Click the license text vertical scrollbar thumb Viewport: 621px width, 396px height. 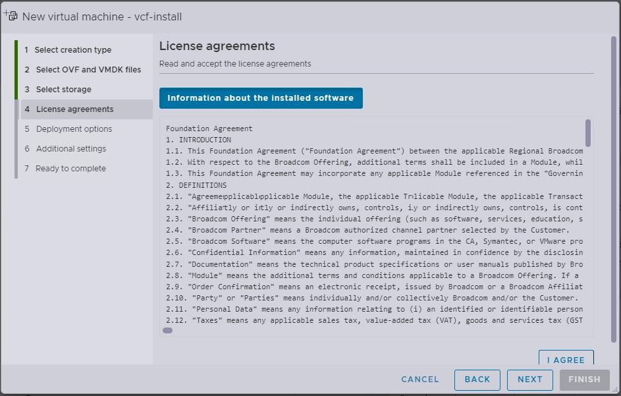tap(588, 132)
